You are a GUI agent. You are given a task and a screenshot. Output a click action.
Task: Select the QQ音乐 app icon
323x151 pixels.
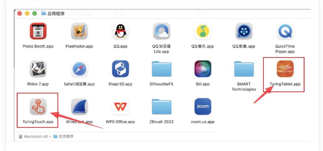tap(203, 31)
